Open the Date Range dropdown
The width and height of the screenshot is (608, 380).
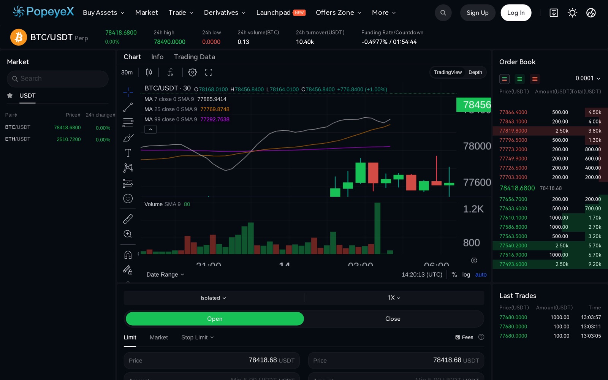pos(165,274)
